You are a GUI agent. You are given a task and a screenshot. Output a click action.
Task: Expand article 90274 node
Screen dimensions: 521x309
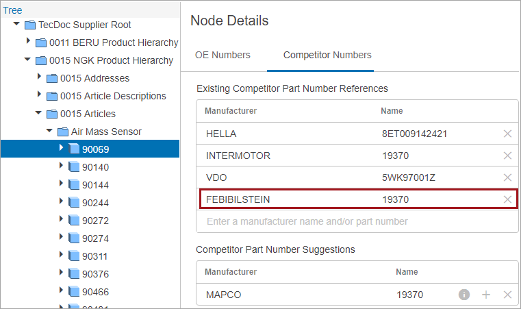[61, 236]
